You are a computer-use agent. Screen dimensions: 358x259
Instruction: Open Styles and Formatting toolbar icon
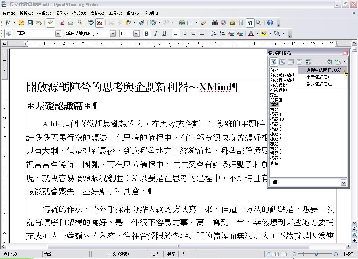pyautogui.click(x=8, y=34)
